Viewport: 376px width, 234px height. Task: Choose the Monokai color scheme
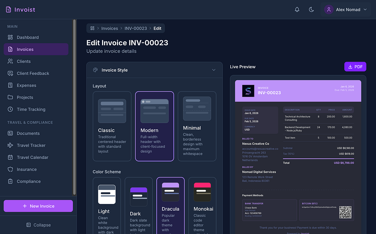[202, 206]
